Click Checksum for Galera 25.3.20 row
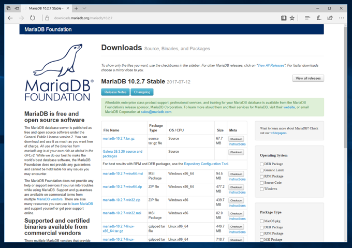This screenshot has width=352, height=248. (x=236, y=152)
